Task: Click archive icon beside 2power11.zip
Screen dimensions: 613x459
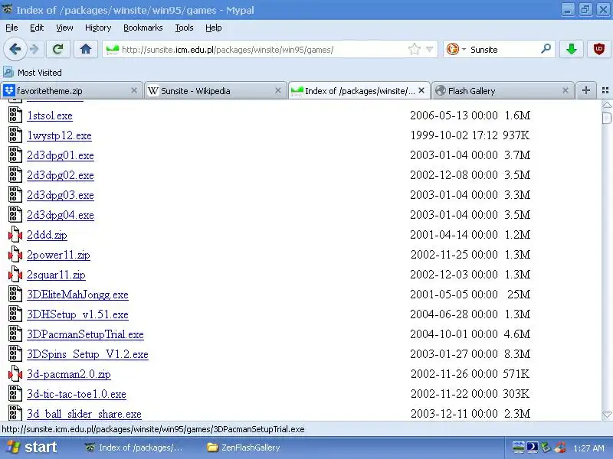Action: (x=15, y=255)
